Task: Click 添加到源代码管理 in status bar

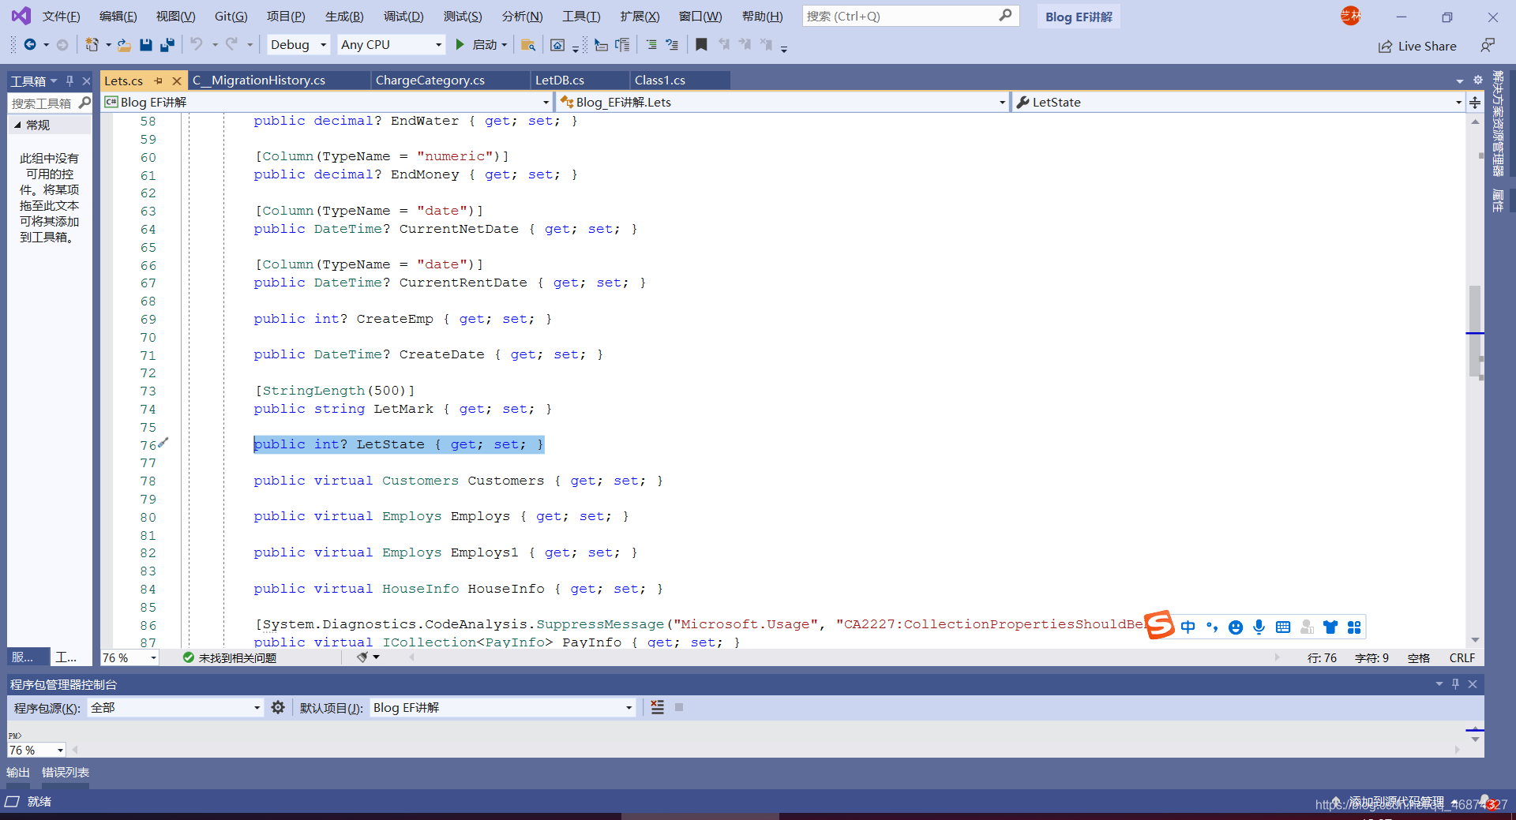Action: coord(1396,802)
